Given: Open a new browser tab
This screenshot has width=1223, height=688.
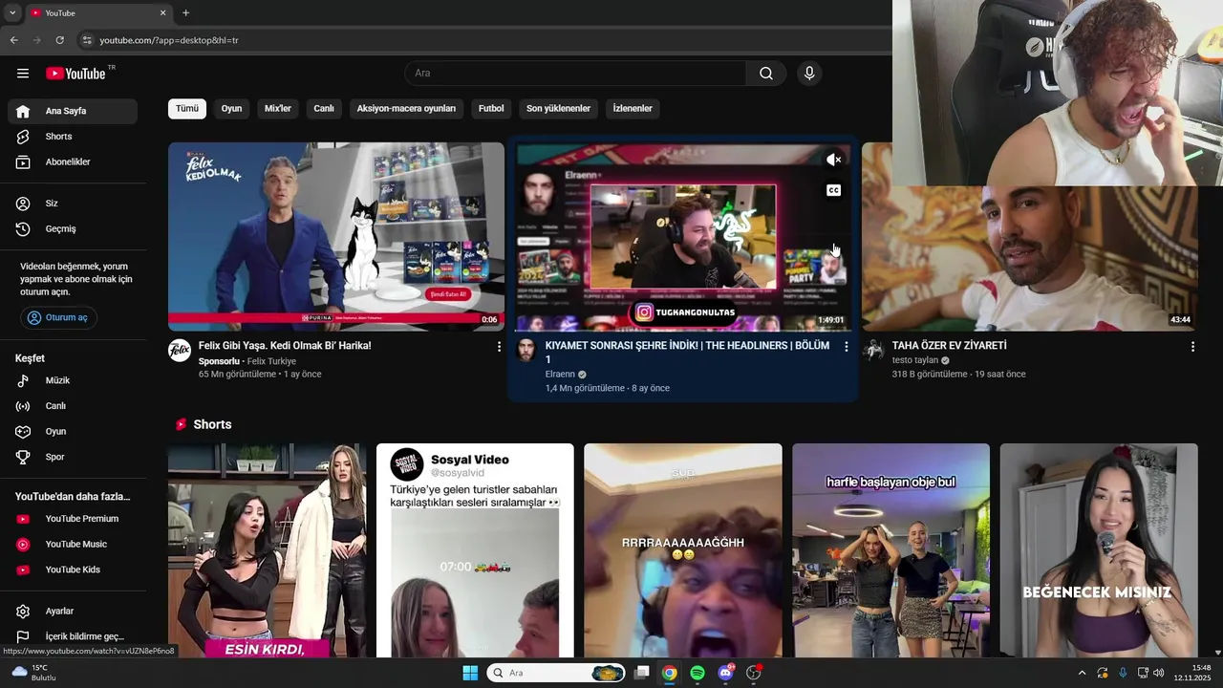Looking at the screenshot, I should tap(185, 13).
